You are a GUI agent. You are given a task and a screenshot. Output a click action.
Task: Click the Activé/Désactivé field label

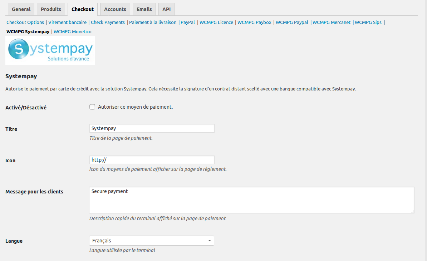click(x=26, y=108)
